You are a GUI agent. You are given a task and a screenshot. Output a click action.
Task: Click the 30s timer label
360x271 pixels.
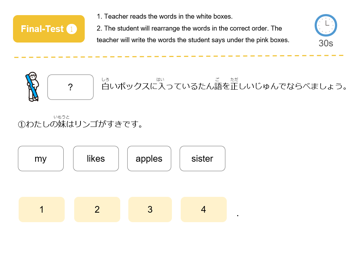[x=326, y=43]
